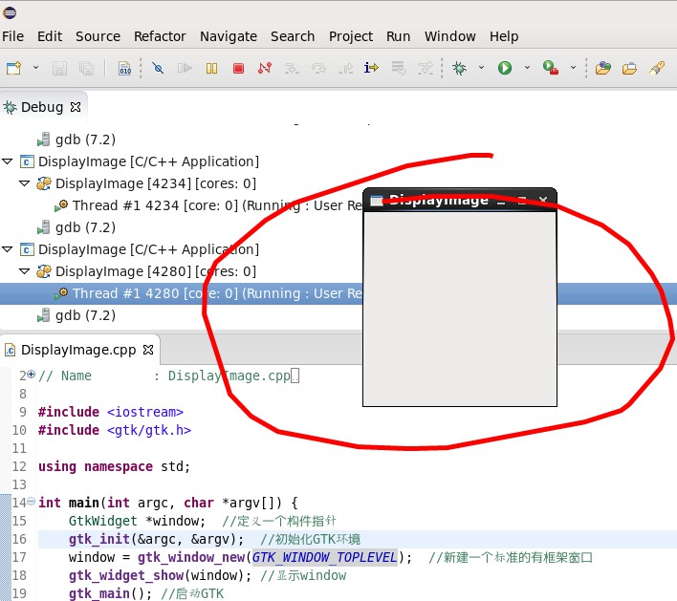Click the Suspend (pause) debug icon

coord(212,69)
